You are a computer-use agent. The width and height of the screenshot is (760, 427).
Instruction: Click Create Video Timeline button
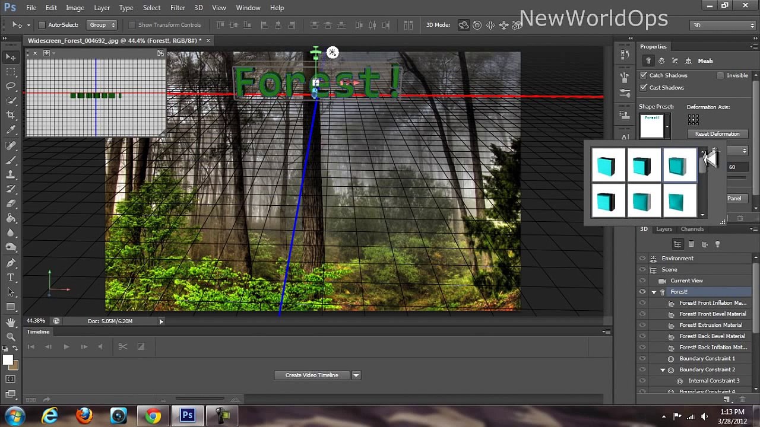pos(312,375)
